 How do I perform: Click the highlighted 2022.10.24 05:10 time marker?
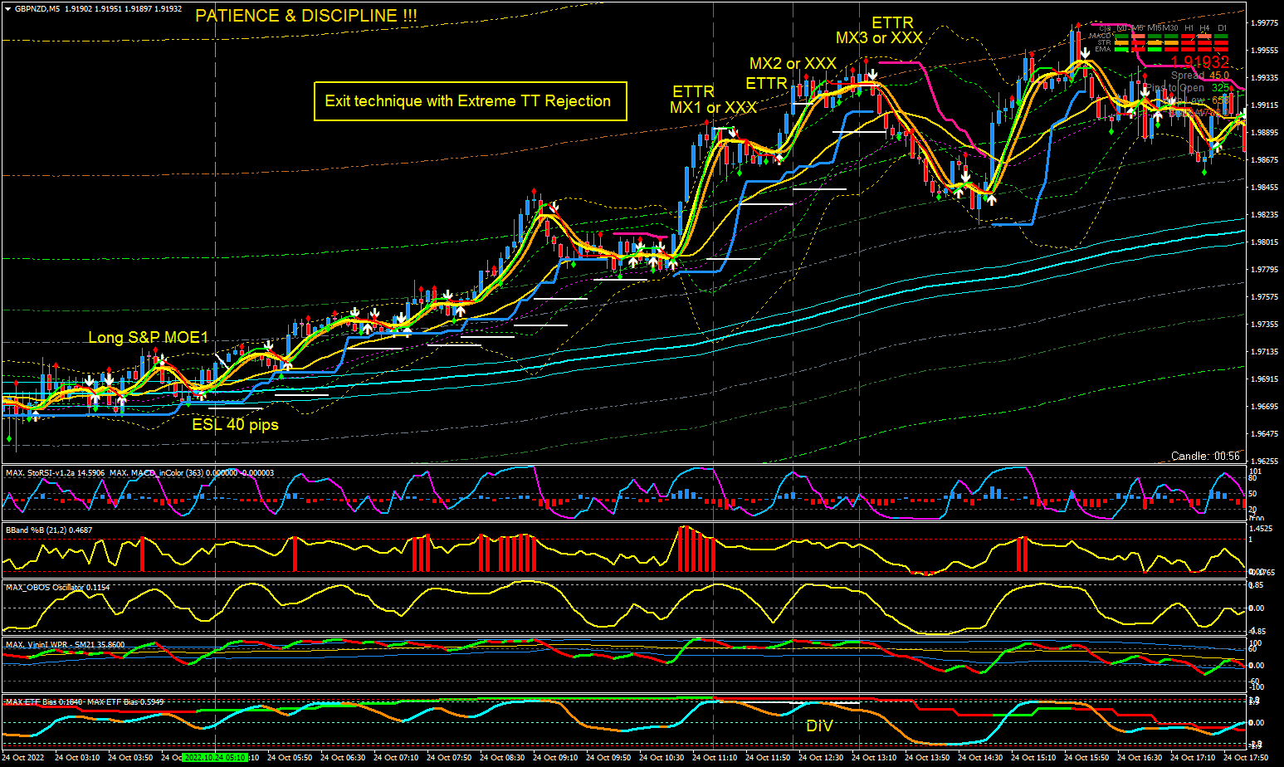[x=215, y=757]
